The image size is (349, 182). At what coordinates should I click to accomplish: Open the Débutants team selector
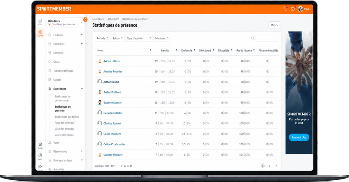pos(65,22)
